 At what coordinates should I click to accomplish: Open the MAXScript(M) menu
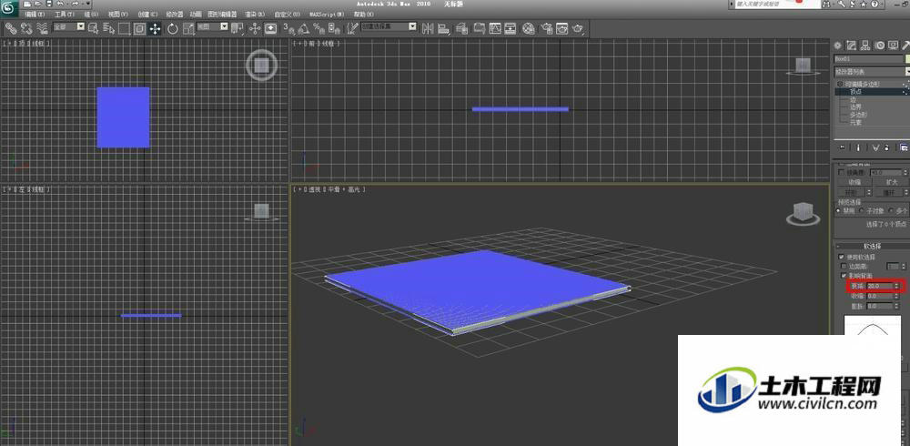(325, 14)
